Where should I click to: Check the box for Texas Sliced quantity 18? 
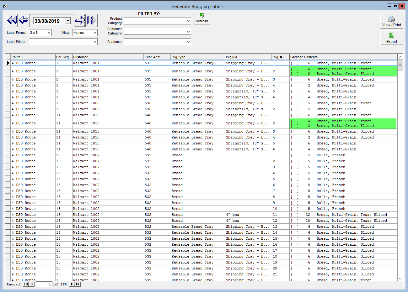click(x=294, y=221)
